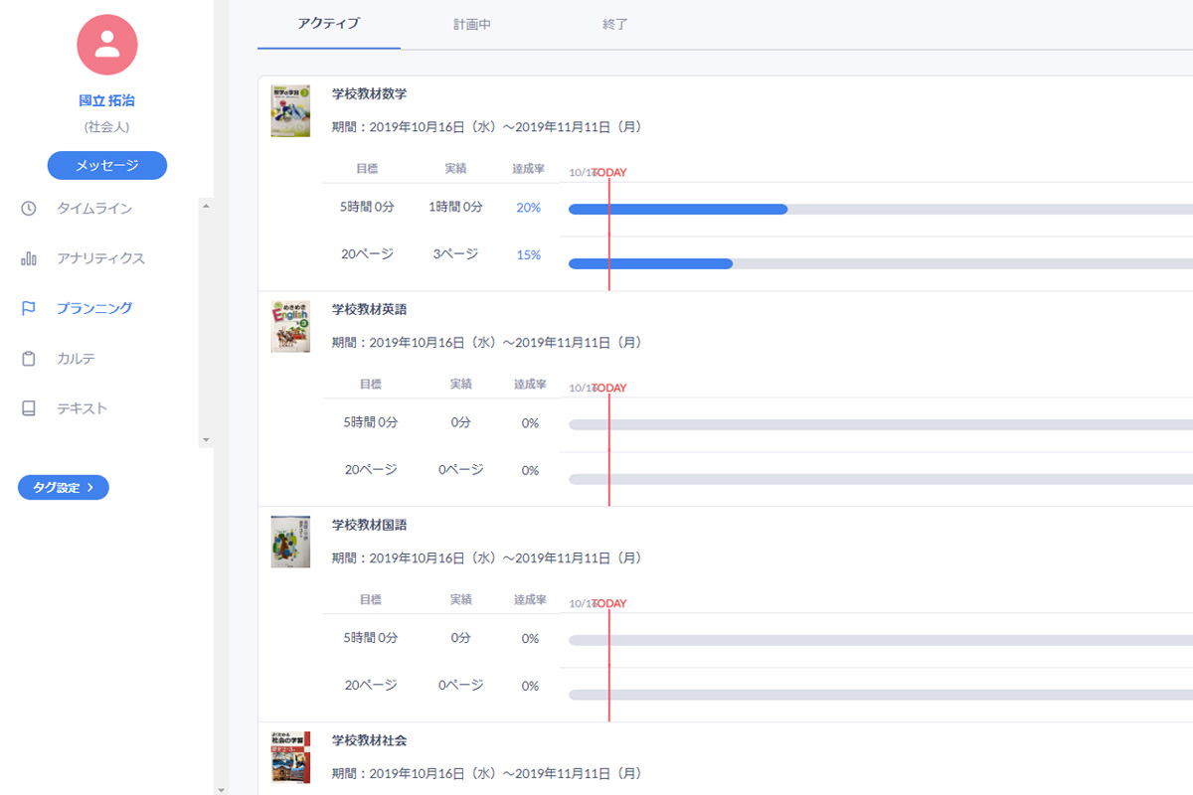Select the アクティブ tab
The image size is (1193, 795).
coord(329,24)
